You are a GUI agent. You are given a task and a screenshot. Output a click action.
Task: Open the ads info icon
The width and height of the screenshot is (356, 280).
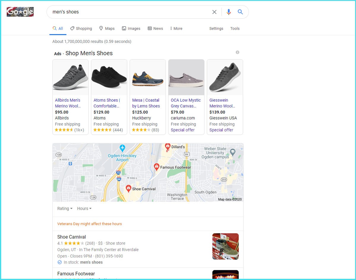point(237,52)
